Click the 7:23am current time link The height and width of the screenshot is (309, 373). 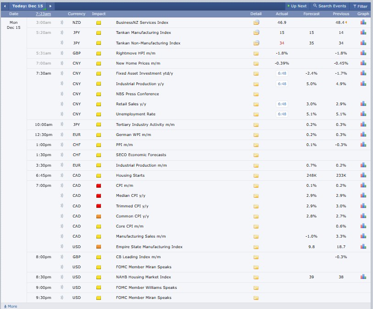coord(43,14)
